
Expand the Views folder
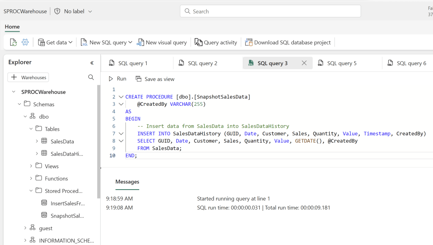click(31, 166)
